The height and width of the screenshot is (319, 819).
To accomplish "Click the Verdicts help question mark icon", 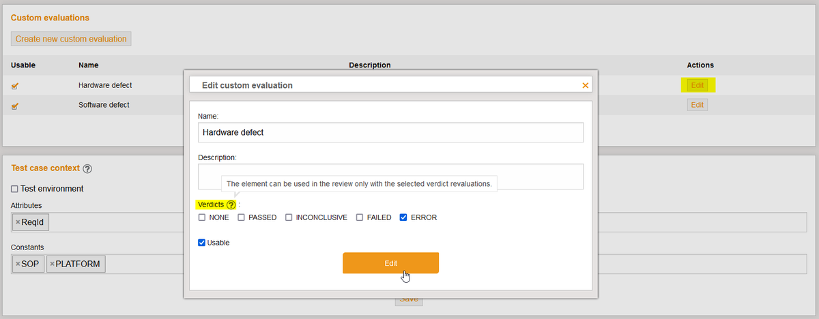I will [x=231, y=204].
